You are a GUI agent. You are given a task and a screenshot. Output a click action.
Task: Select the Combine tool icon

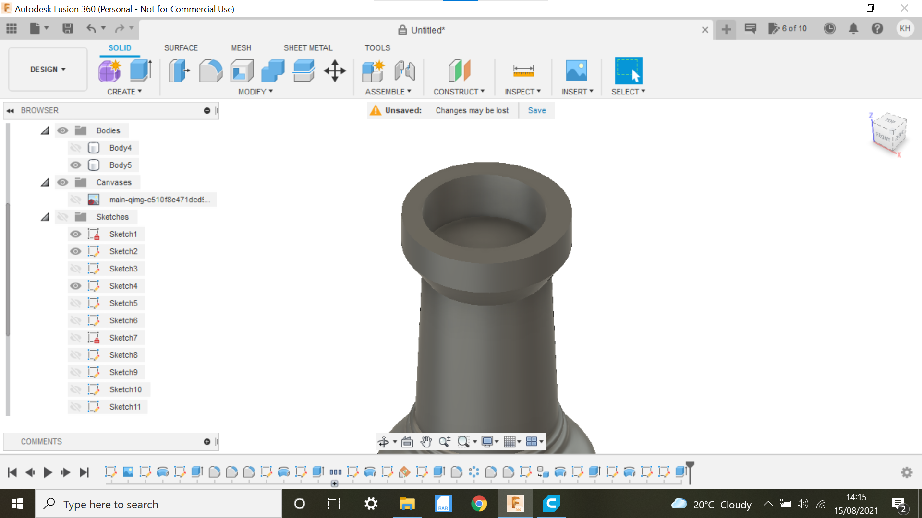coord(273,71)
